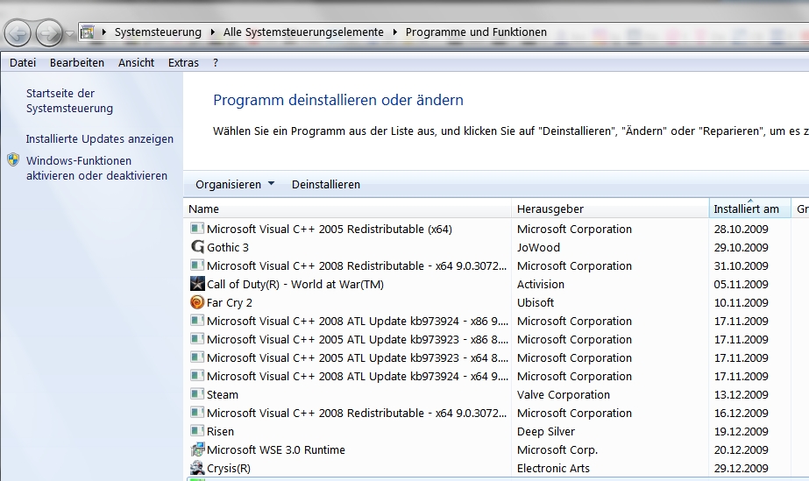Click publisher Microsoft Corp.
The height and width of the screenshot is (481, 809).
tap(557, 450)
